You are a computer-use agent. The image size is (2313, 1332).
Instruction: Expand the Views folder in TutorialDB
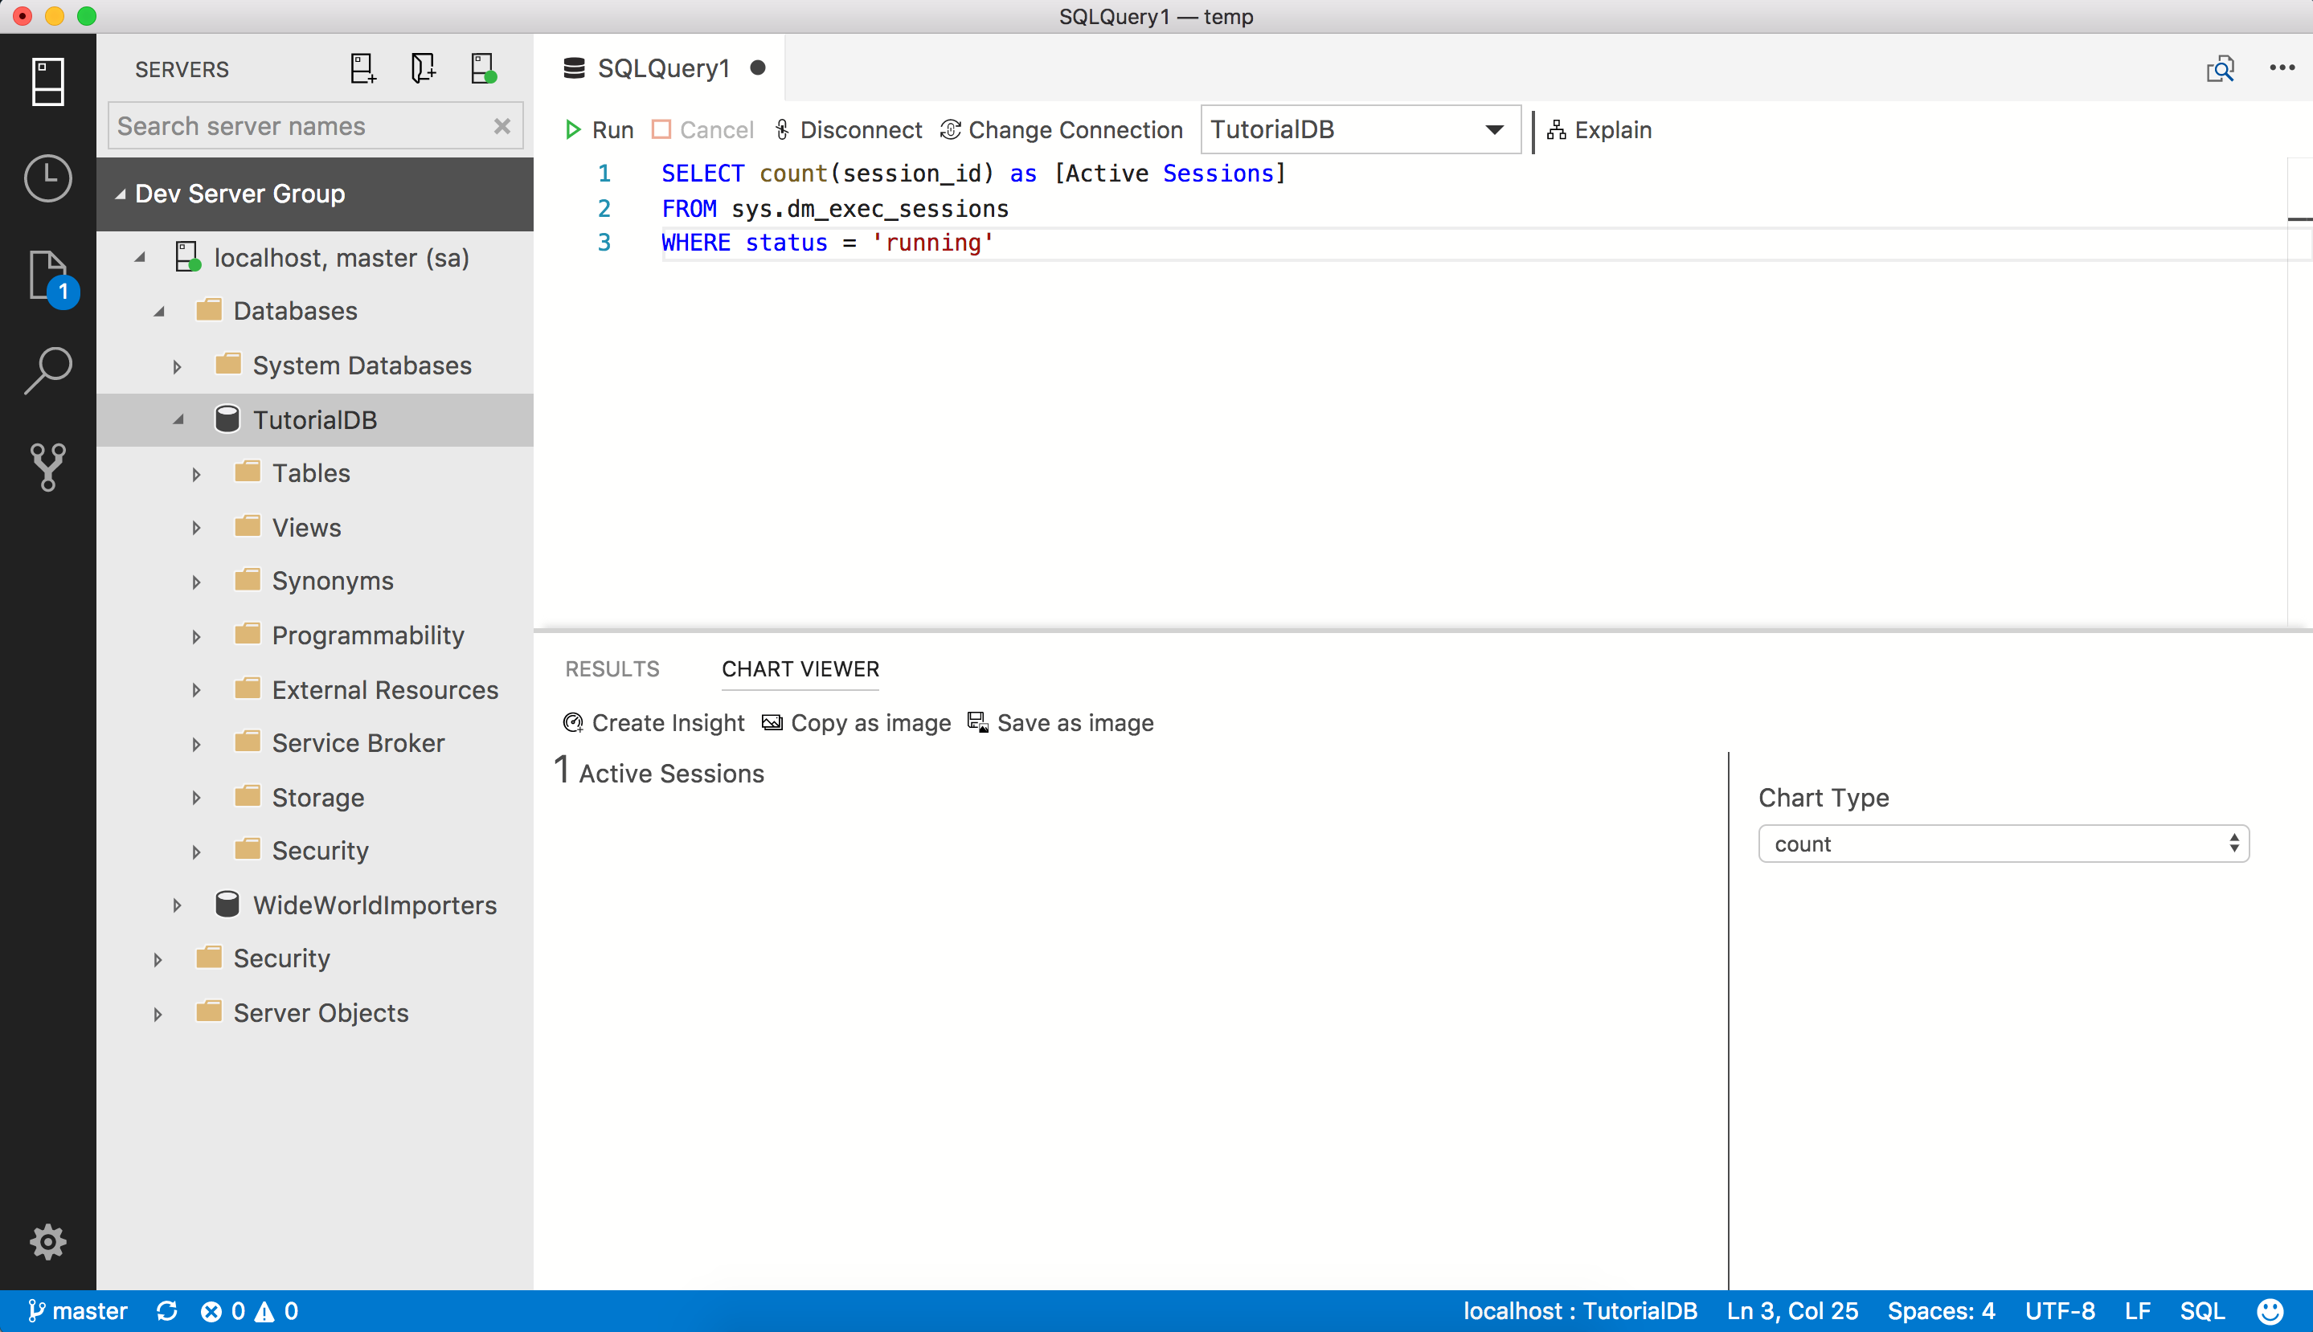coord(195,525)
